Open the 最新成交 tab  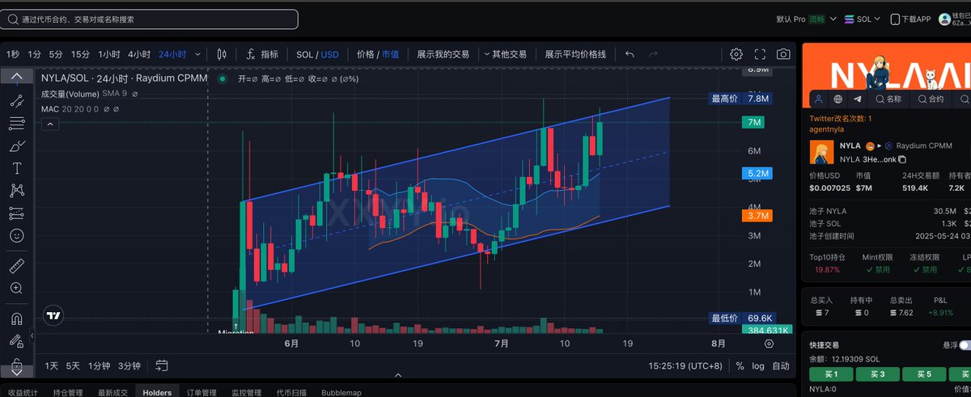tap(112, 392)
